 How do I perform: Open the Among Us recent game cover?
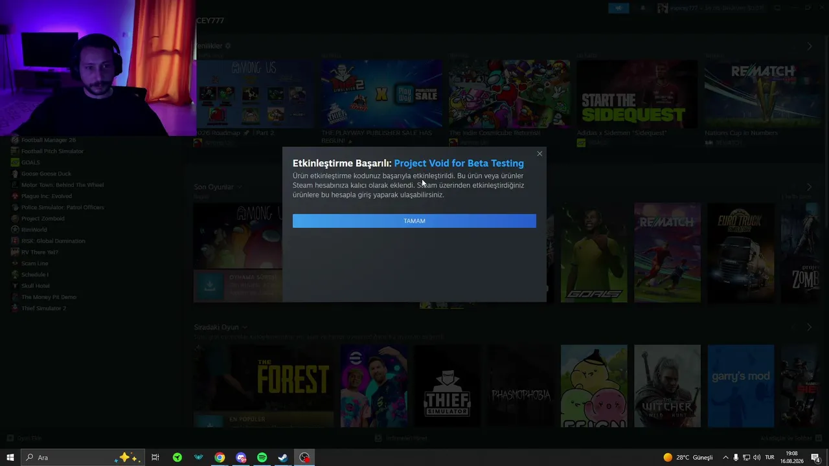[x=238, y=236]
